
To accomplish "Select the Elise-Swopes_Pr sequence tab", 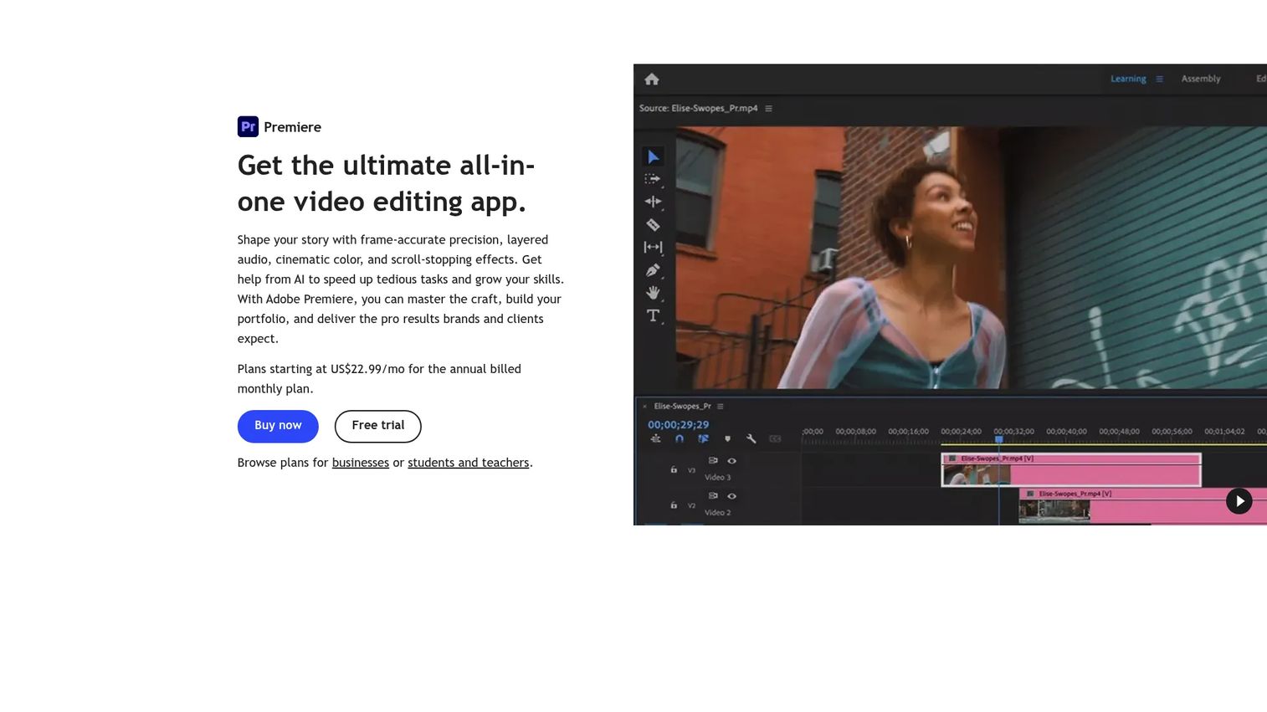I will coord(682,407).
